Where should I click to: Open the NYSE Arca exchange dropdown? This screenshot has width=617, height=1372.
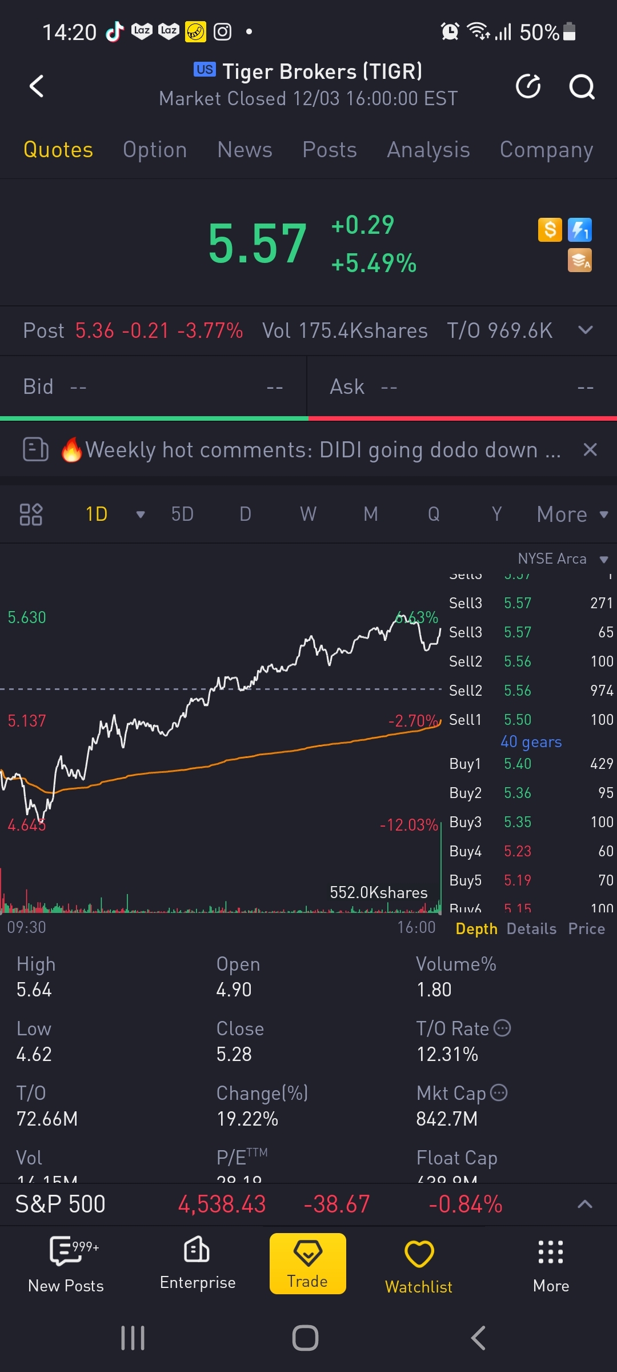pos(563,559)
